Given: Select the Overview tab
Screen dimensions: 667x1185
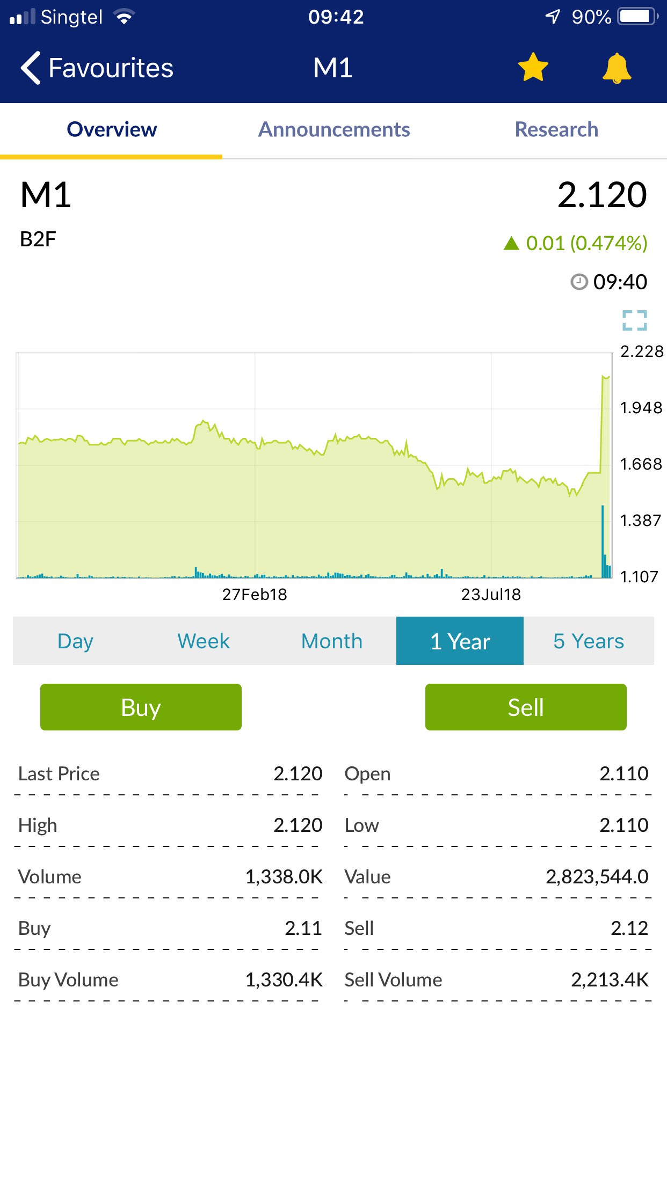Looking at the screenshot, I should click(112, 129).
